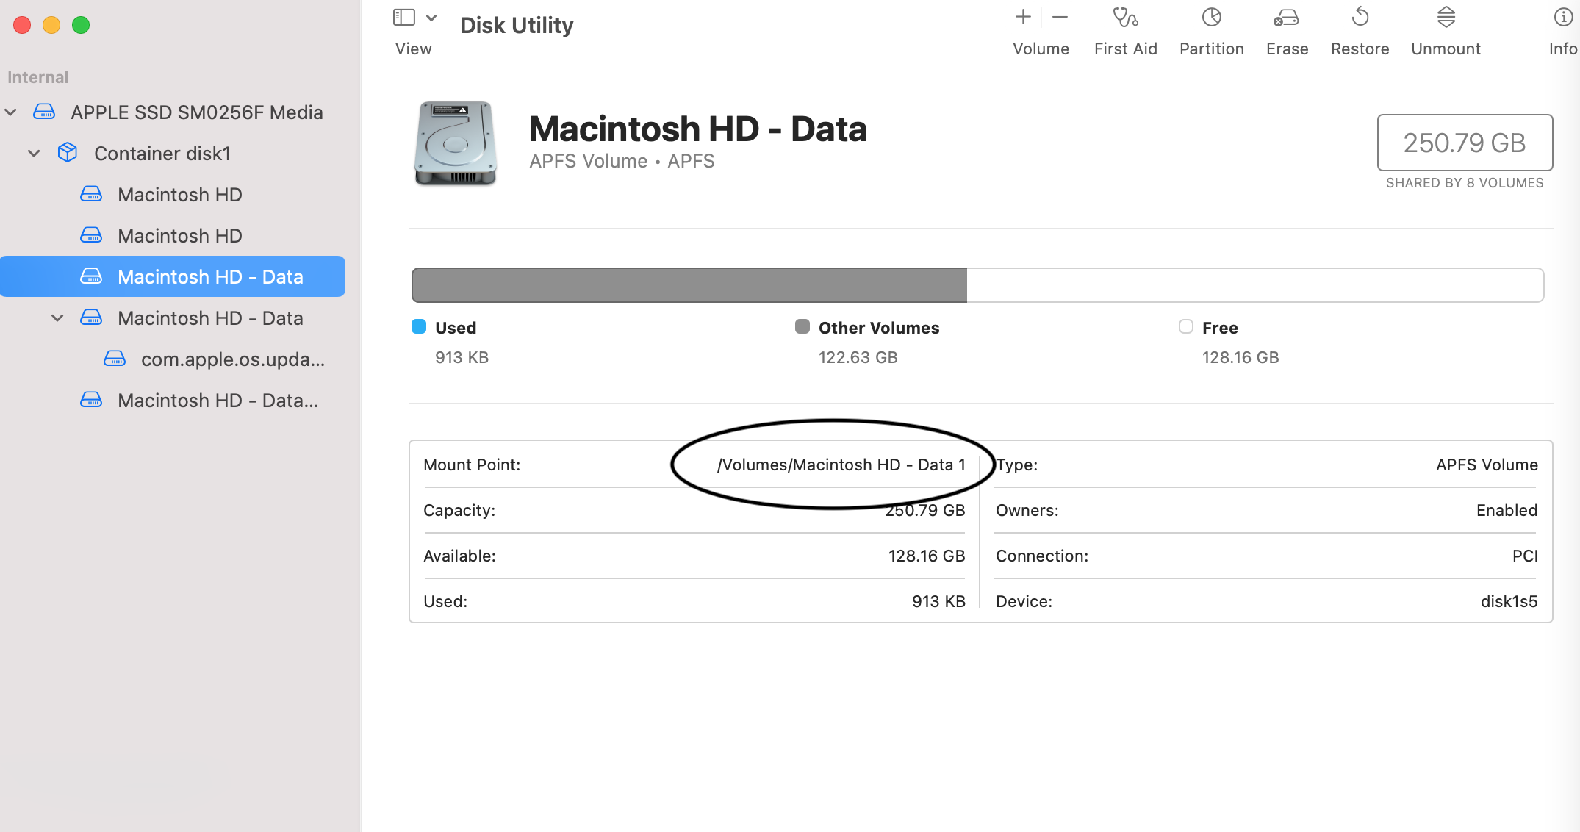Select the first Macintosh HD volume
Screen dimensions: 1580x832
click(x=179, y=195)
